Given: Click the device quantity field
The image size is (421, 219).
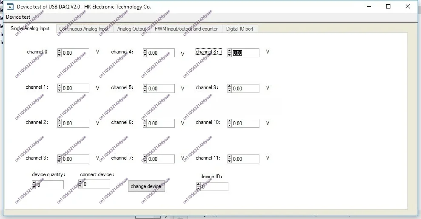Looking at the screenshot, I should pyautogui.click(x=50, y=185).
